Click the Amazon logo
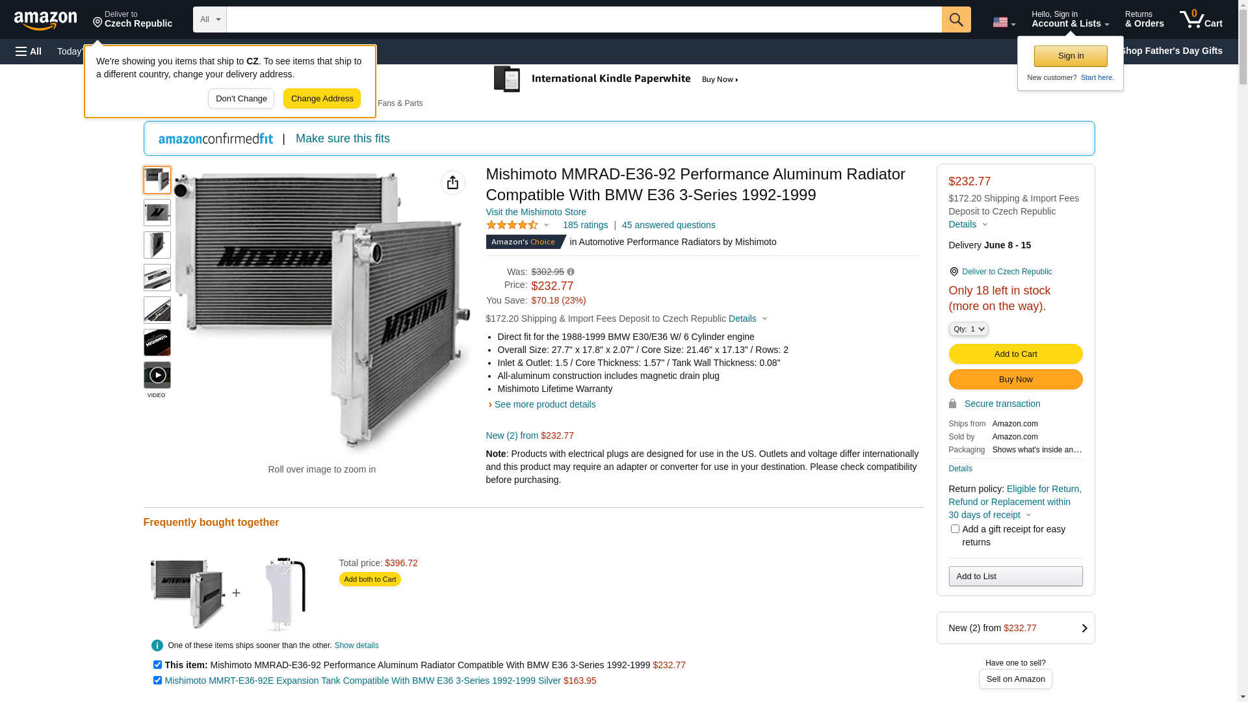Screen dimensions: 1248x702 45,20
